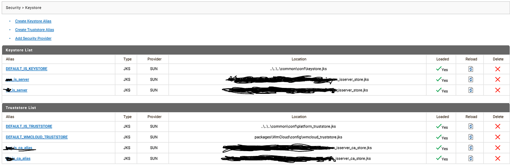The image size is (510, 167).
Task: Delete the DEFAULT_IS_KEYSTORE alias
Action: tap(497, 69)
